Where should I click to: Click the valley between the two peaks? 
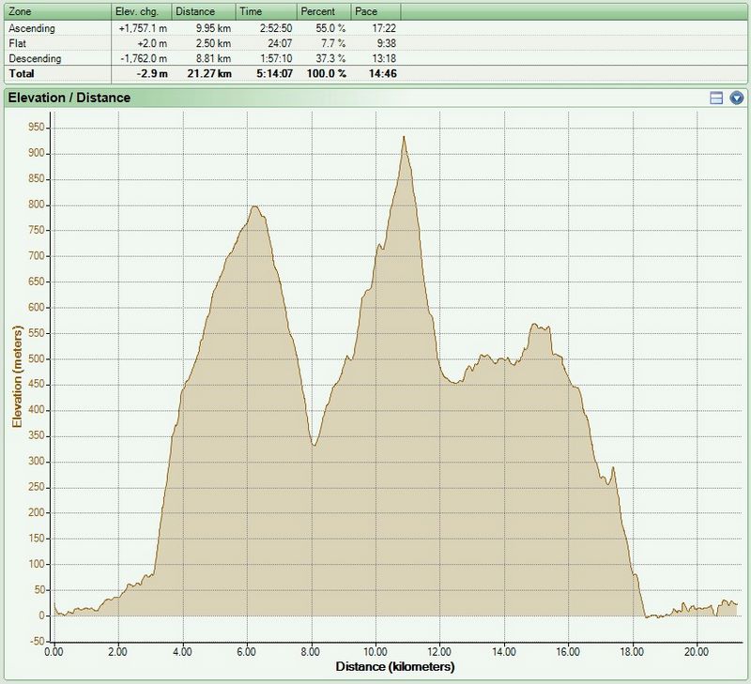[x=314, y=445]
